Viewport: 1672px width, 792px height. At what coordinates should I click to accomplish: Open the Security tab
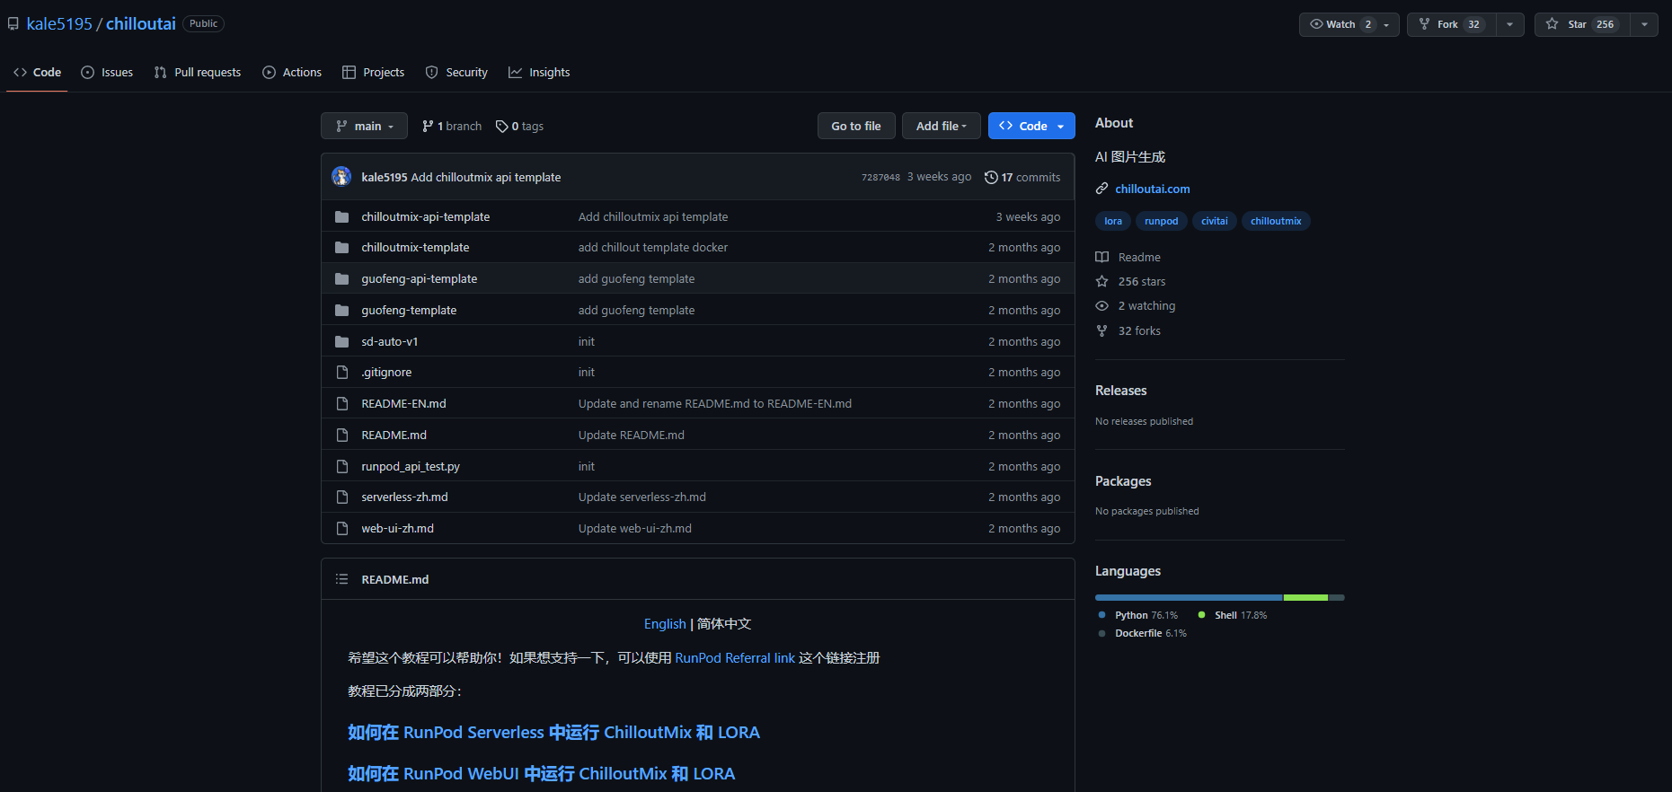click(456, 72)
